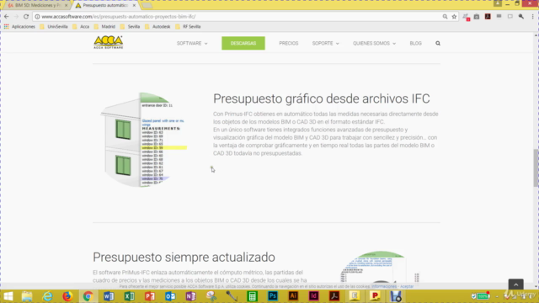
Task: Close the Presupuesto automático tab
Action: pos(134,6)
